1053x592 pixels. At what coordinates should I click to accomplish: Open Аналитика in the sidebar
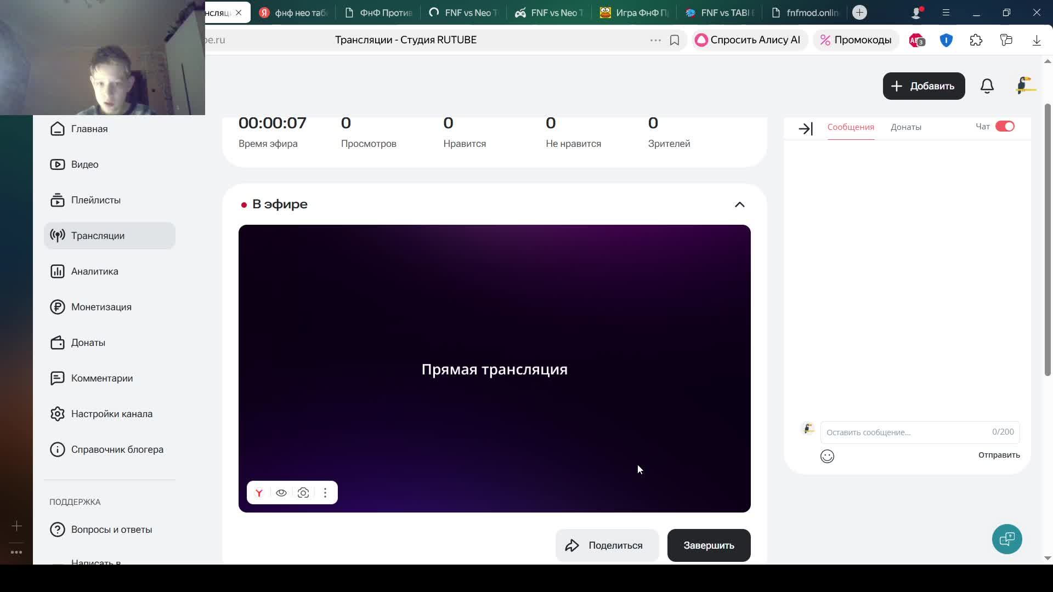pos(94,271)
